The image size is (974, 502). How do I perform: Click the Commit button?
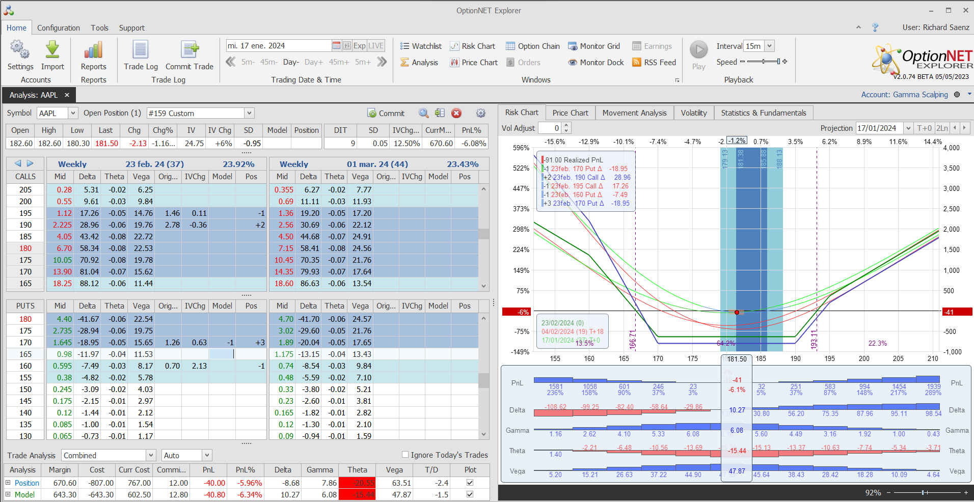coord(386,113)
